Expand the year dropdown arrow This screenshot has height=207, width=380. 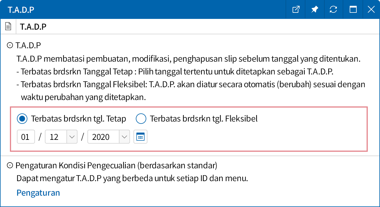pos(124,137)
